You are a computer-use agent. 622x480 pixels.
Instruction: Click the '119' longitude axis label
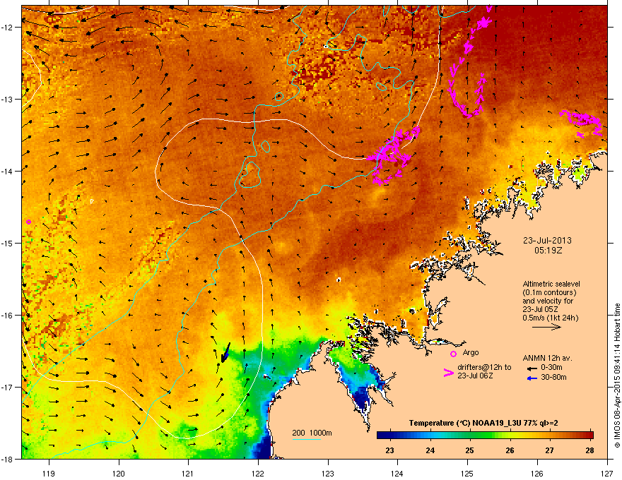pos(49,473)
